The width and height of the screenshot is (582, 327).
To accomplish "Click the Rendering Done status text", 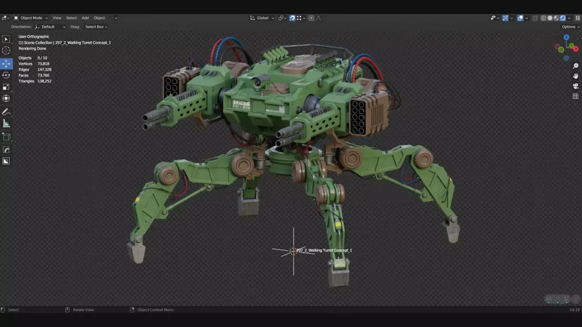I will click(x=32, y=48).
